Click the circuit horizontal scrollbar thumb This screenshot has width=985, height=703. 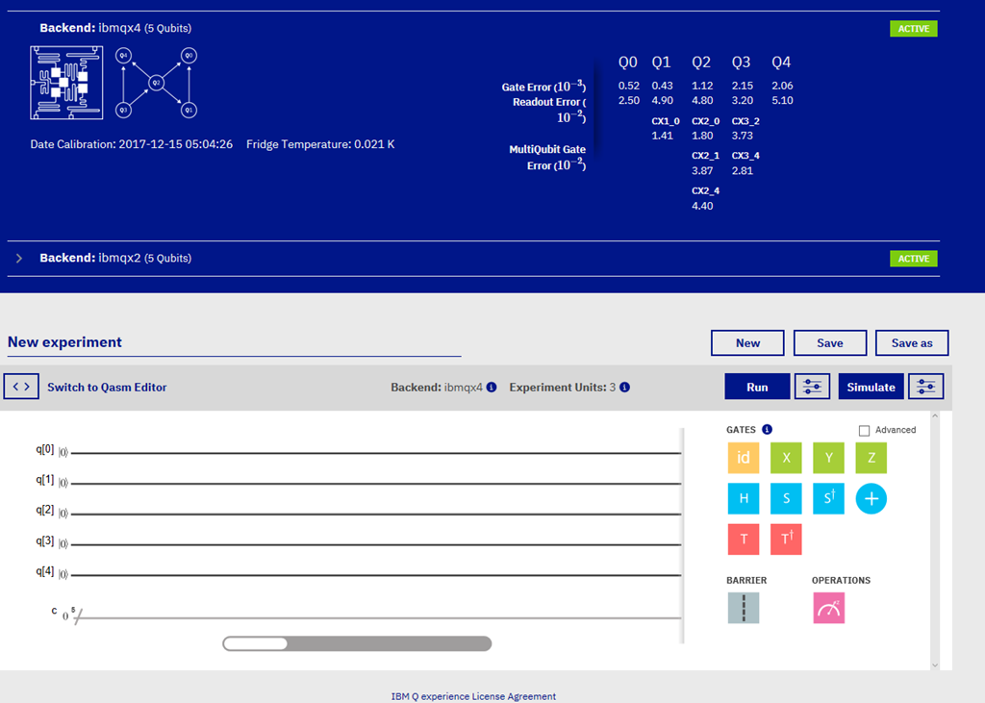point(256,643)
